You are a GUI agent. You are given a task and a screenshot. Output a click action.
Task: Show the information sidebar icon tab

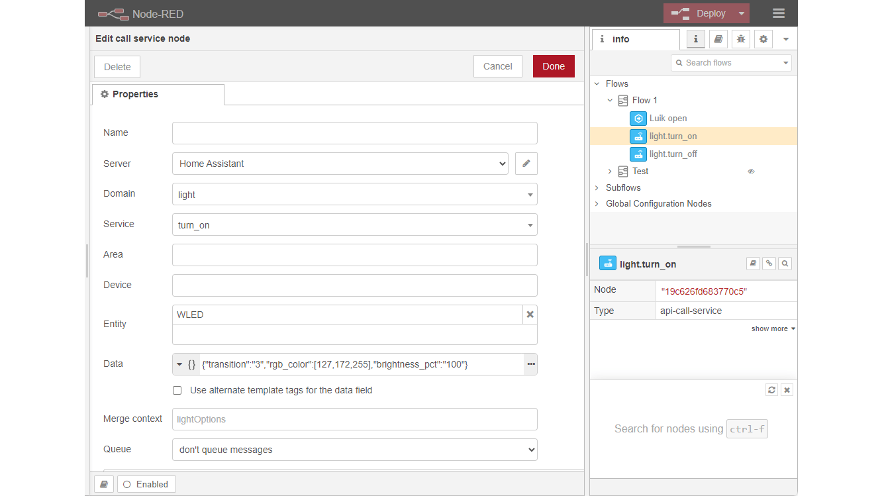[x=695, y=39]
